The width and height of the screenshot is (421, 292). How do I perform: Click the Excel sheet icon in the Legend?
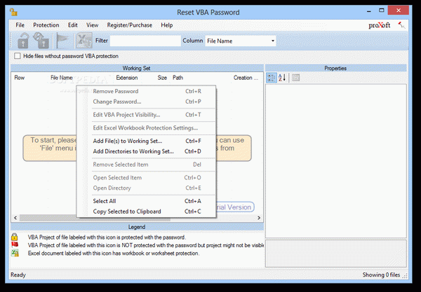tap(15, 253)
